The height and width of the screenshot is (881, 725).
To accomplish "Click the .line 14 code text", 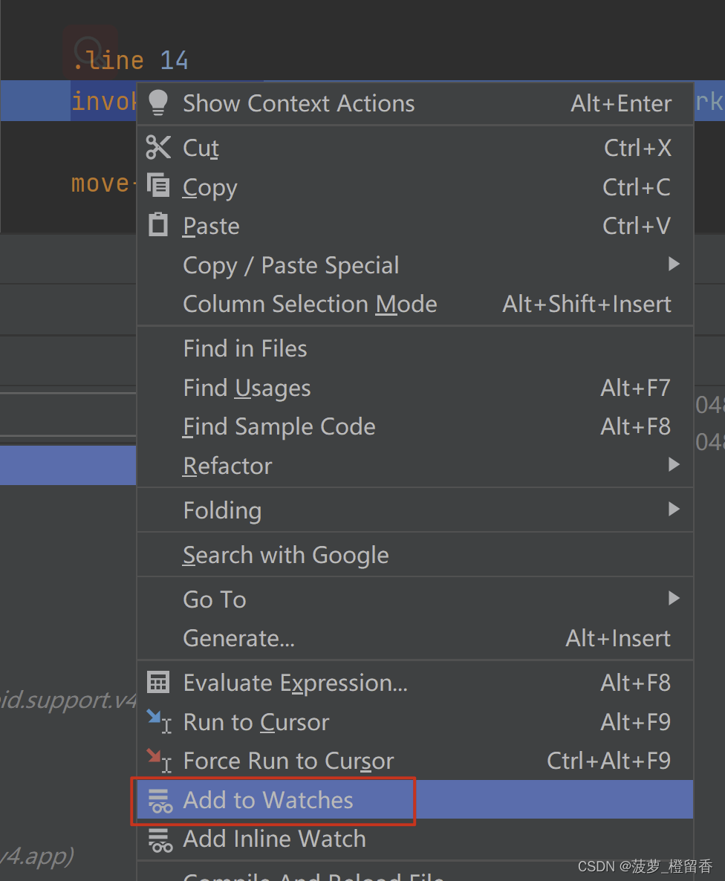I will click(130, 60).
